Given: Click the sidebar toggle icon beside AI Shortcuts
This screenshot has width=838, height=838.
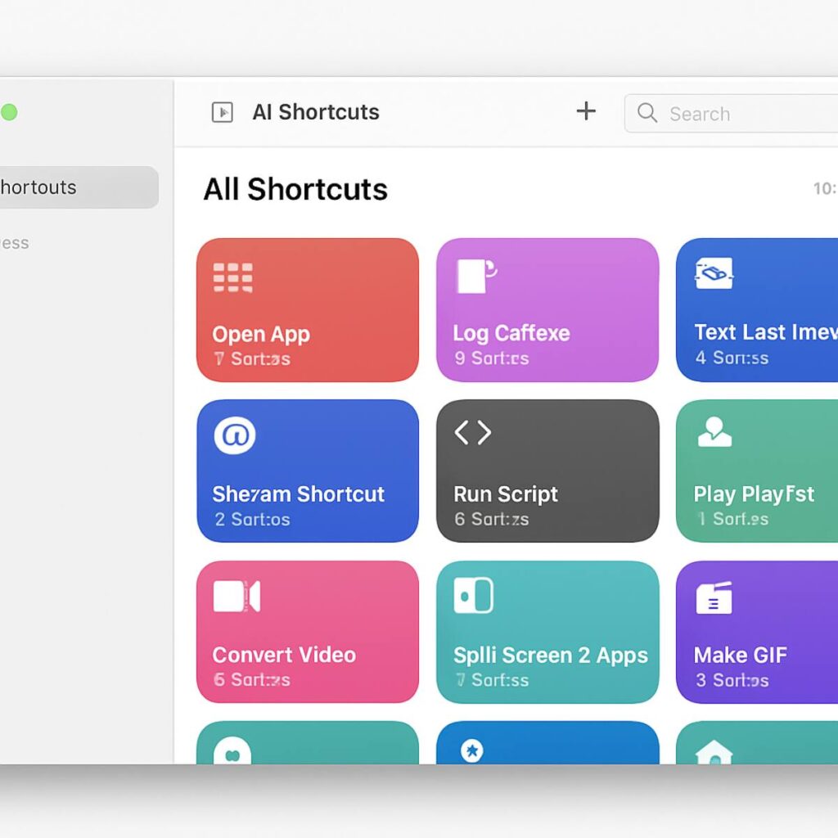Looking at the screenshot, I should (x=223, y=112).
